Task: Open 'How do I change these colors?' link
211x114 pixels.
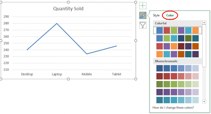Action: point(173,107)
